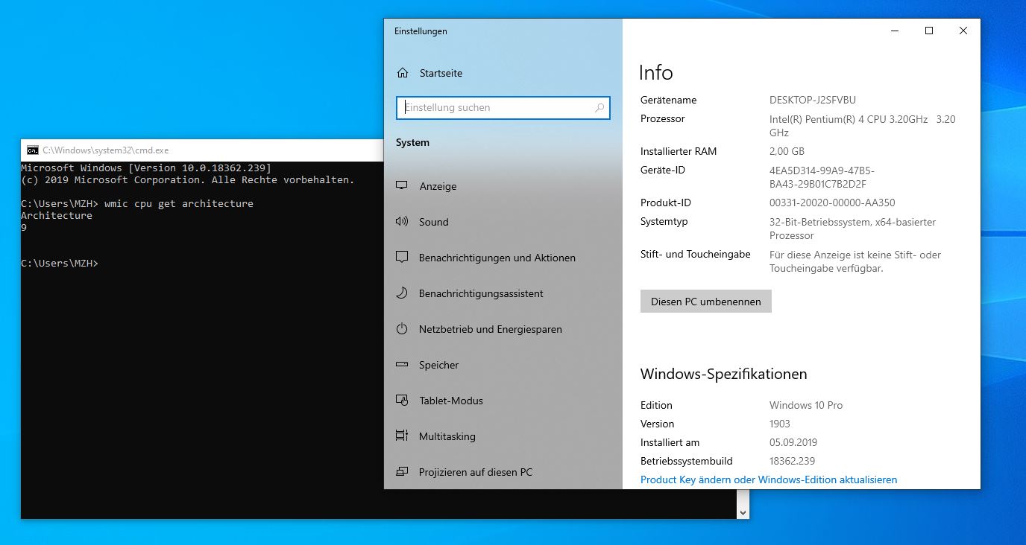Screen dimensions: 1026x545
Task: Maximize the Einstellungen window
Action: pyautogui.click(x=929, y=31)
